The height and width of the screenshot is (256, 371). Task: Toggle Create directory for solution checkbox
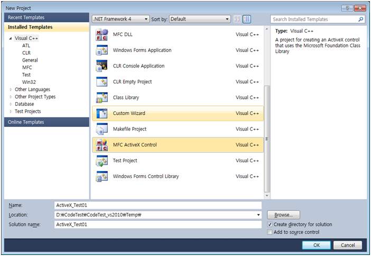270,224
